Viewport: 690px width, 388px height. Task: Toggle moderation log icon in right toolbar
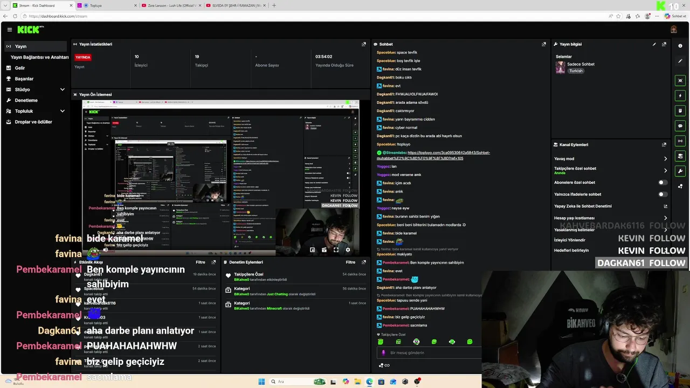point(680,110)
